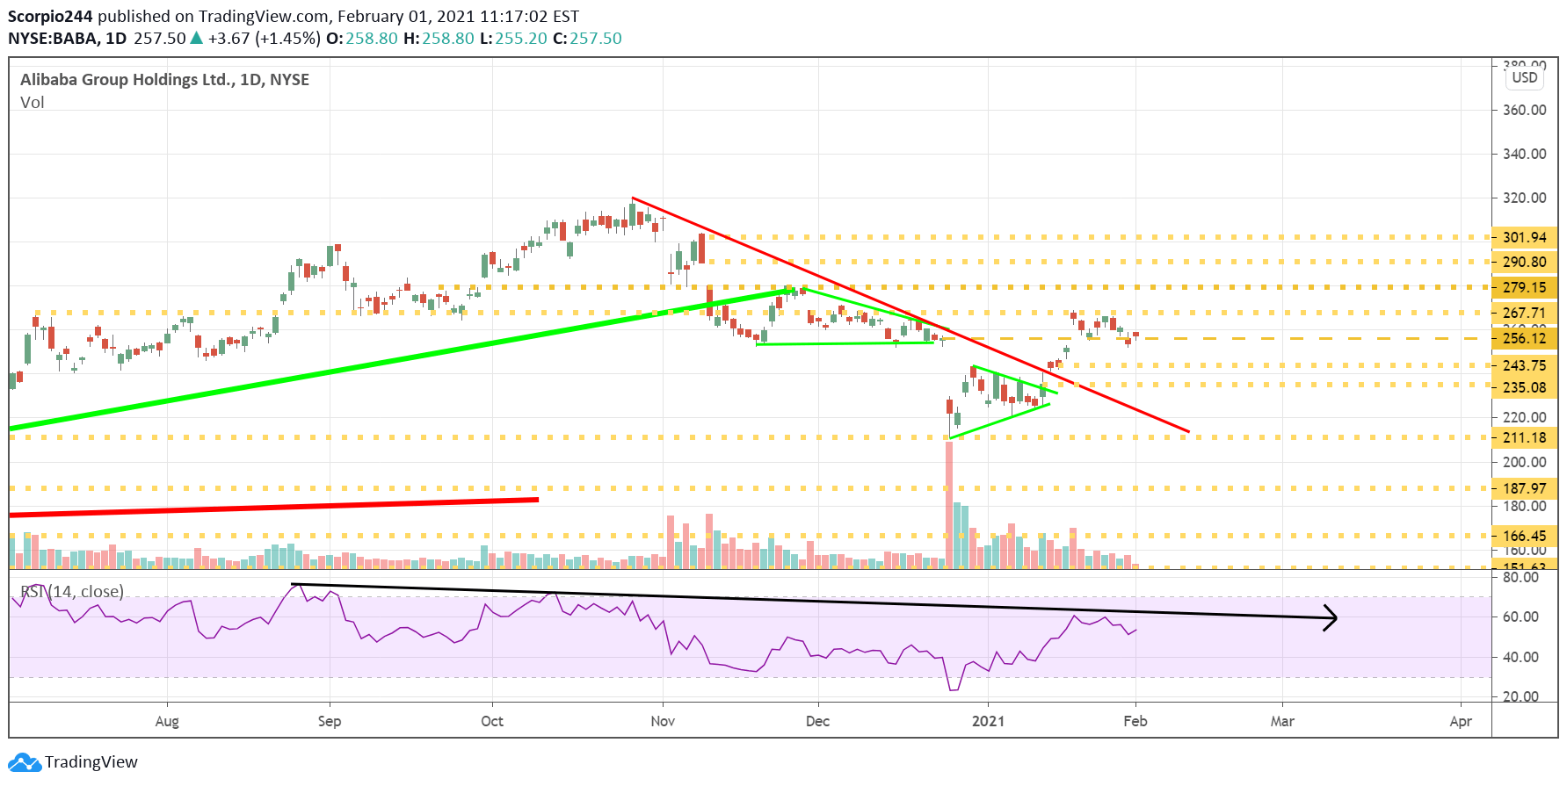This screenshot has width=1567, height=786.
Task: Click the Sep label on time axis
Action: click(x=330, y=721)
